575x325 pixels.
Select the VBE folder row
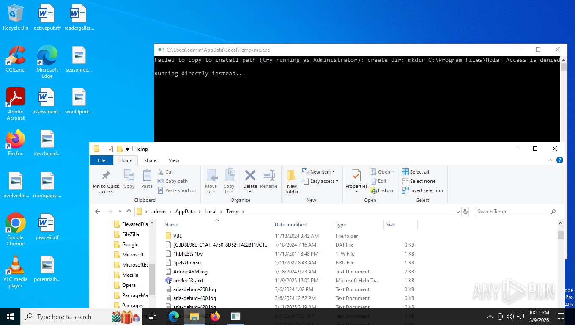tap(290, 236)
